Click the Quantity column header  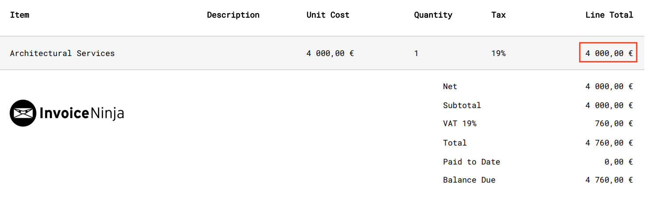tap(433, 15)
